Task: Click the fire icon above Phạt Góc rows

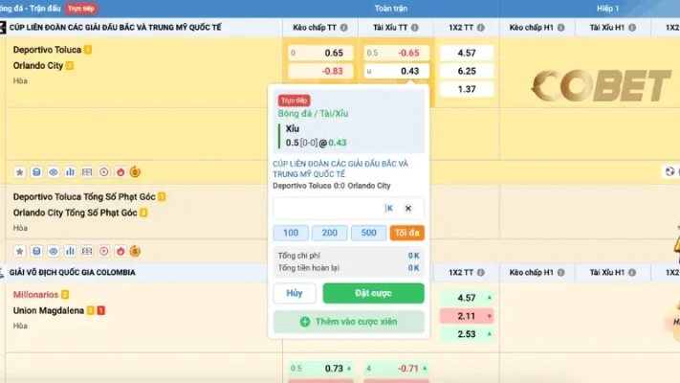Action: click(x=121, y=172)
